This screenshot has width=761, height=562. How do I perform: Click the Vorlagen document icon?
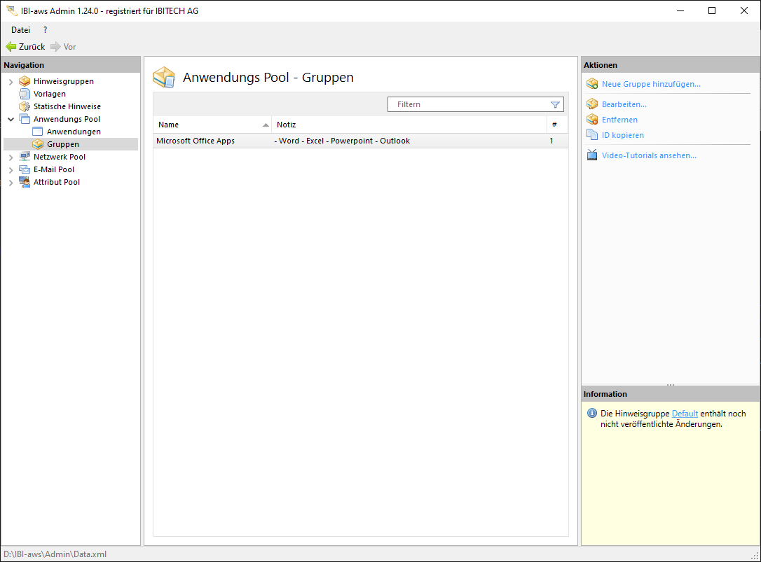[25, 94]
